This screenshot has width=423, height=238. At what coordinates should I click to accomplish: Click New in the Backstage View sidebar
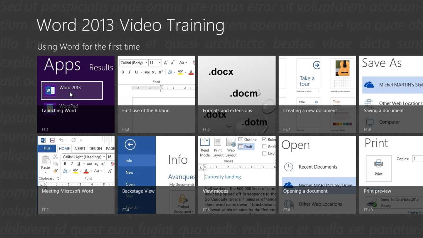137,172
